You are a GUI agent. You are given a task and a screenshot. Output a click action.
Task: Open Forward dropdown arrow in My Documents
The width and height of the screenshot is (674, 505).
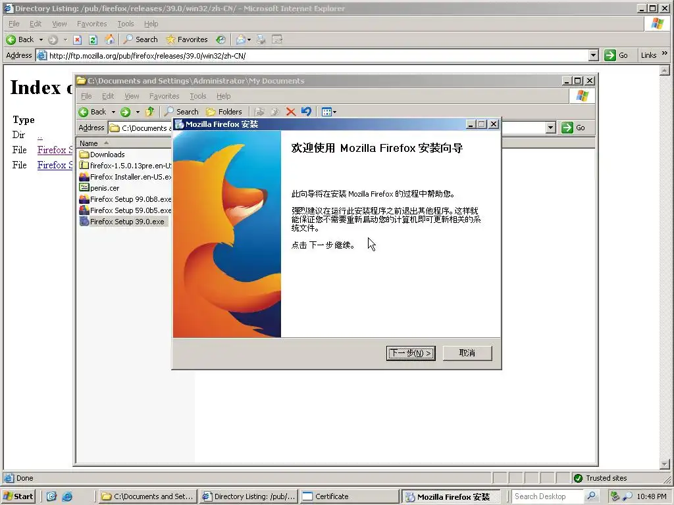(x=138, y=112)
